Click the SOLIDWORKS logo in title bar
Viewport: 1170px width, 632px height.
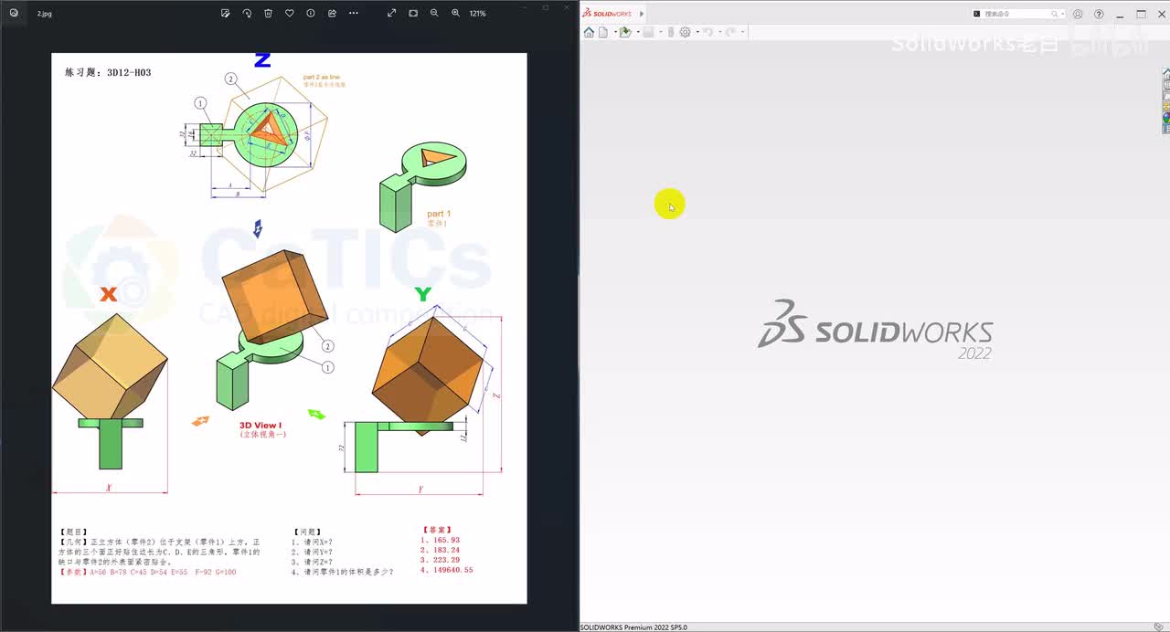pyautogui.click(x=607, y=14)
